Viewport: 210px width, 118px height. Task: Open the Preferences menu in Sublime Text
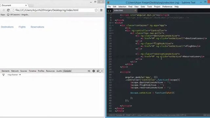[x=167, y=7]
